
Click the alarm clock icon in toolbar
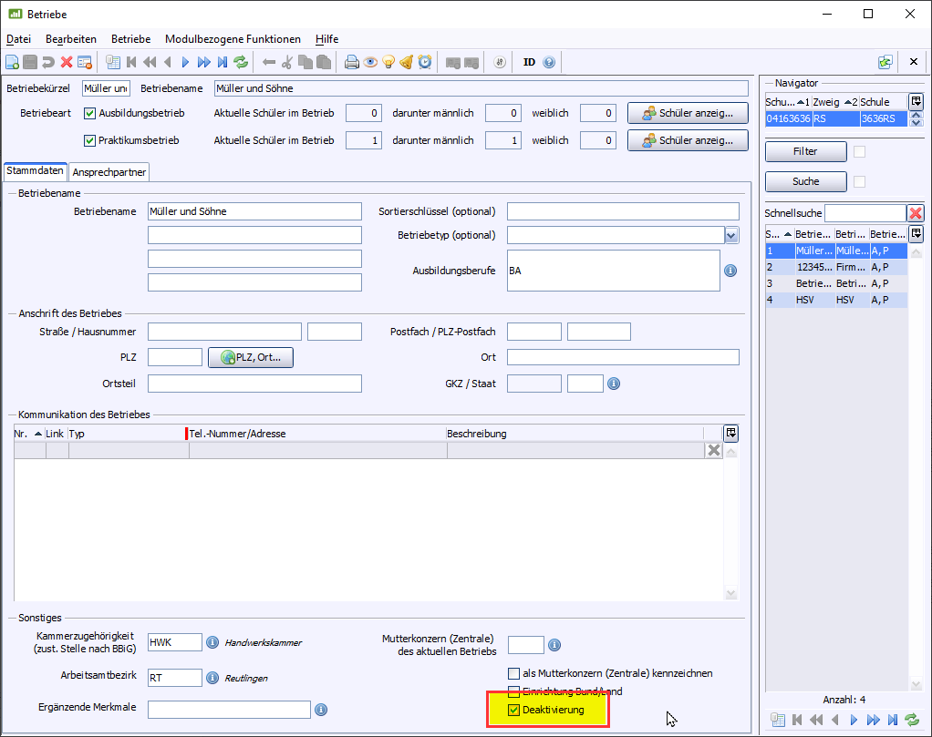[424, 62]
